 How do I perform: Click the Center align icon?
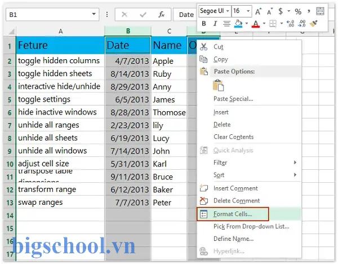point(226,23)
